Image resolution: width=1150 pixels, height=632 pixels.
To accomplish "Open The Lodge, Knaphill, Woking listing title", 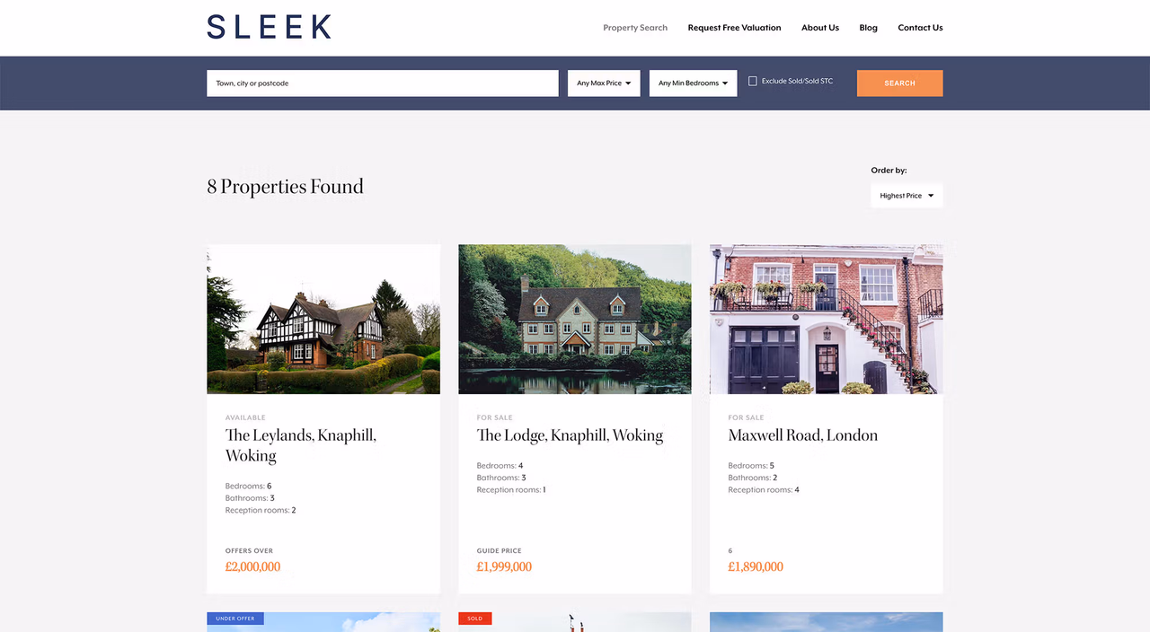I will (x=570, y=435).
